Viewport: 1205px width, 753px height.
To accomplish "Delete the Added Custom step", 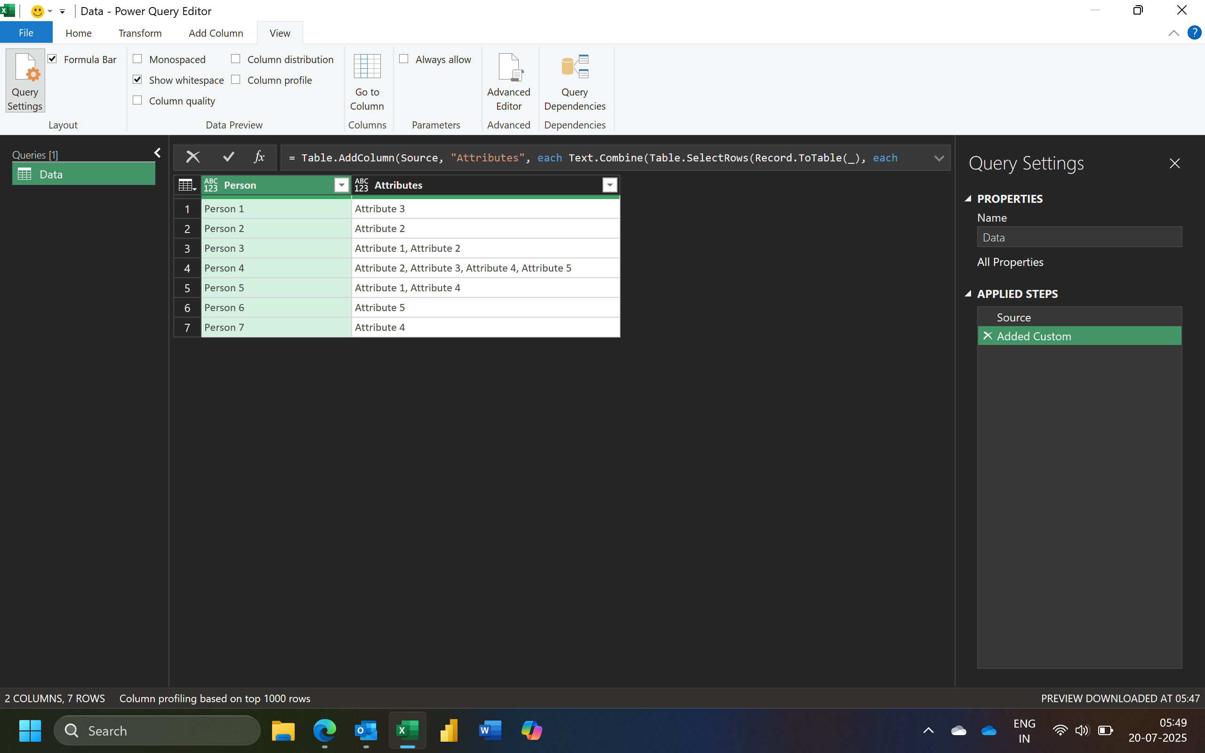I will pos(988,336).
